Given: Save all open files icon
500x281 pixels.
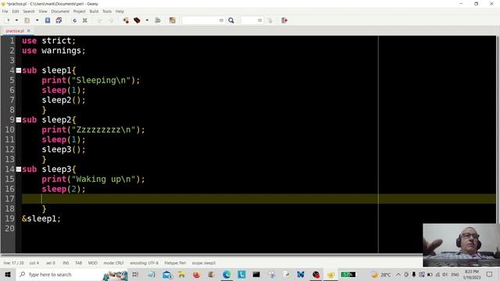Looking at the screenshot, I should pos(59,20).
